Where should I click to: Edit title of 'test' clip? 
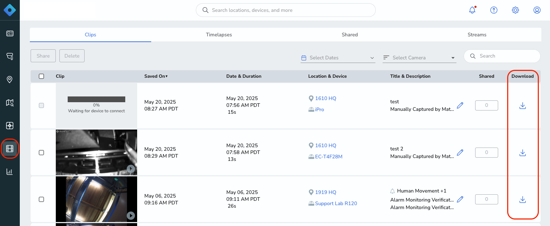pyautogui.click(x=460, y=105)
